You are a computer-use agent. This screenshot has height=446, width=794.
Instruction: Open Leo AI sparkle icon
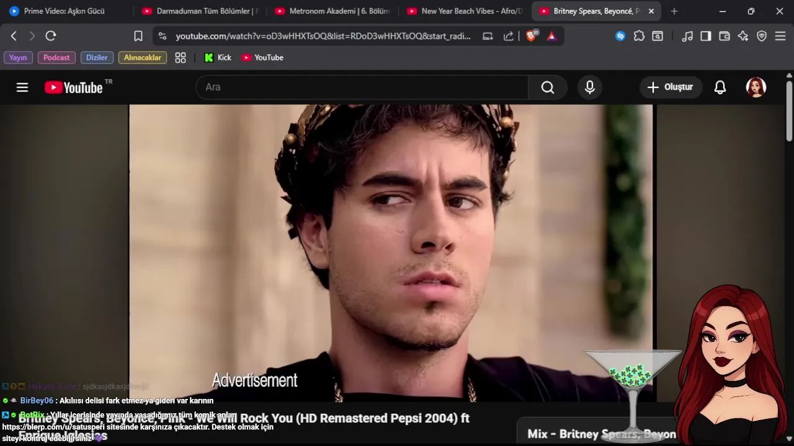point(743,36)
